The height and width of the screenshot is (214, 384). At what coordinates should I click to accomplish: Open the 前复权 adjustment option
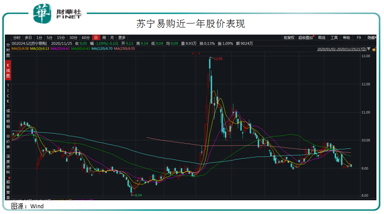pyautogui.click(x=289, y=38)
